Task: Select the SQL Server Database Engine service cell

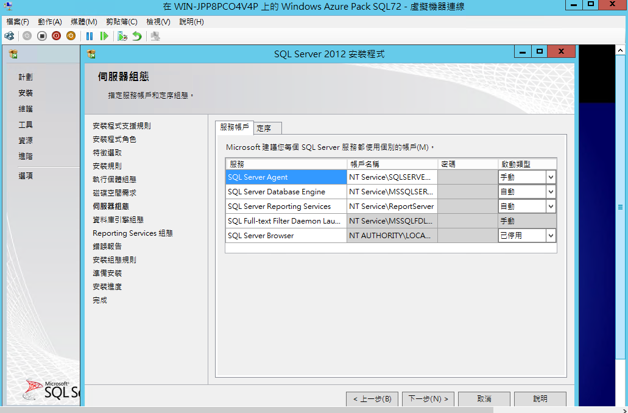Action: tap(286, 192)
